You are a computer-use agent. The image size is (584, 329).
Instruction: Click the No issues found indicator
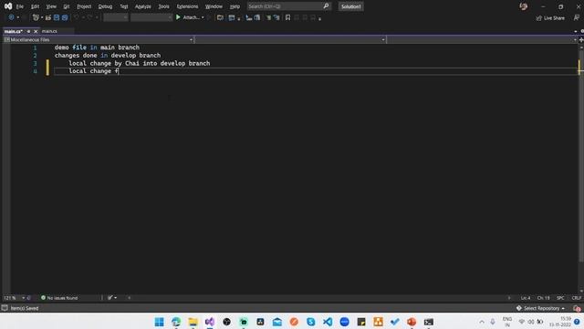click(x=59, y=298)
